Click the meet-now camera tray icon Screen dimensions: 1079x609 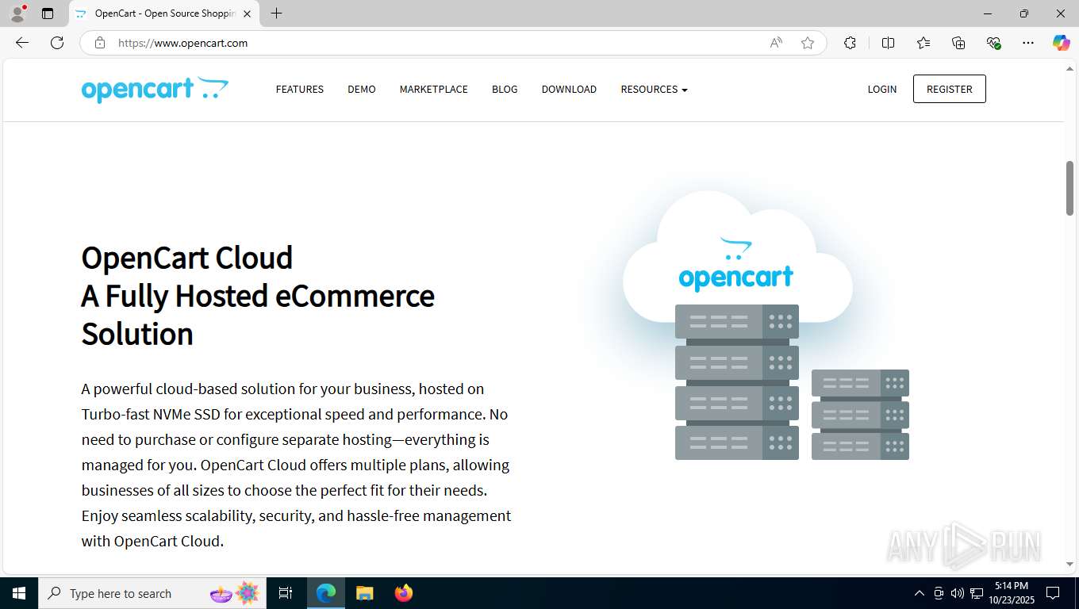(x=939, y=593)
